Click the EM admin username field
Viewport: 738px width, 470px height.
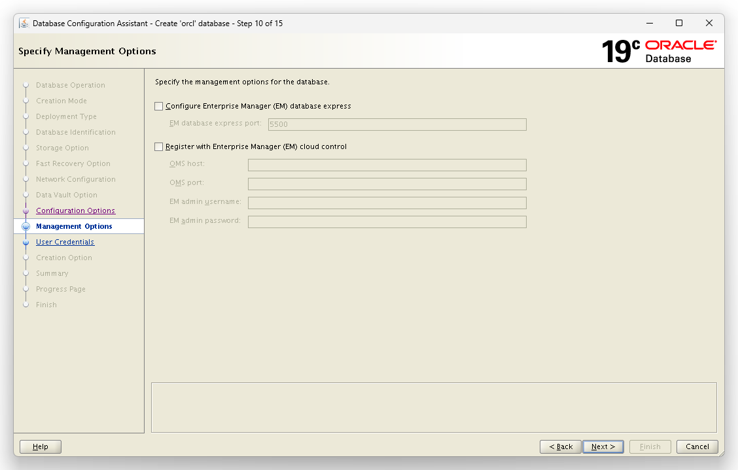(x=387, y=203)
